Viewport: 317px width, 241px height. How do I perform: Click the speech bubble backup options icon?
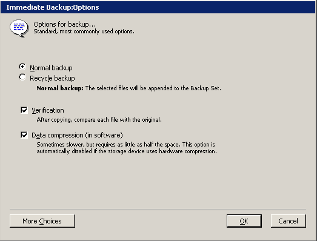point(19,28)
